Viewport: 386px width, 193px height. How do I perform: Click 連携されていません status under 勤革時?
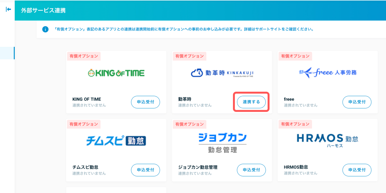click(x=195, y=105)
